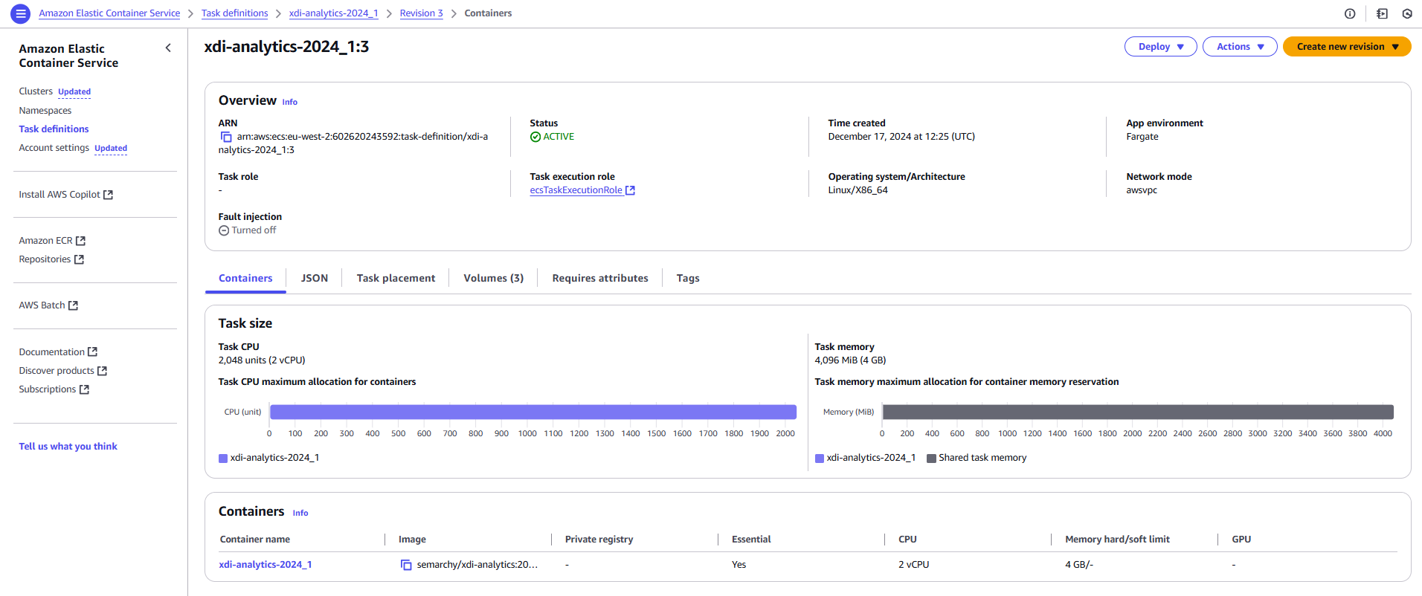
Task: Switch to the JSON tab
Action: tap(315, 278)
